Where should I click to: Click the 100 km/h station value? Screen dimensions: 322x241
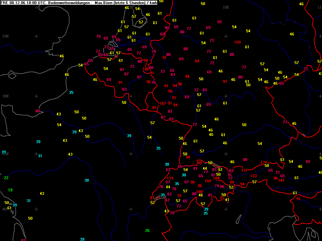tap(146, 69)
